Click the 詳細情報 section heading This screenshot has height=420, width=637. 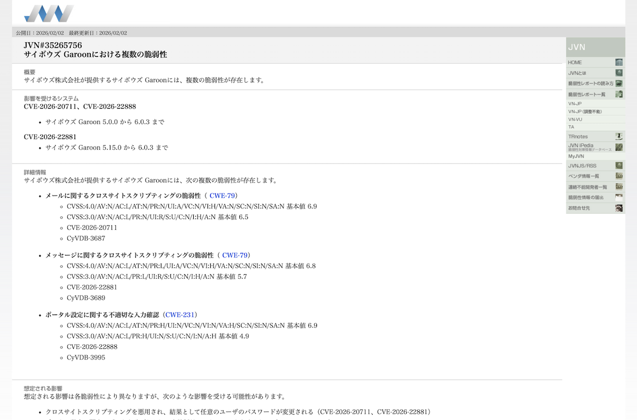35,172
